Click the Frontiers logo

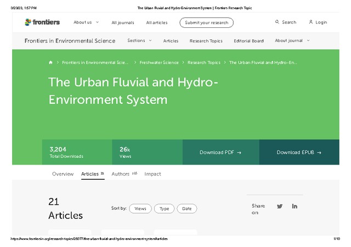coord(39,22)
